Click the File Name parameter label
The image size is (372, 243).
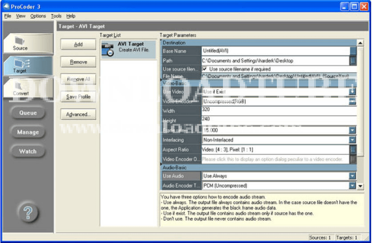(181, 76)
